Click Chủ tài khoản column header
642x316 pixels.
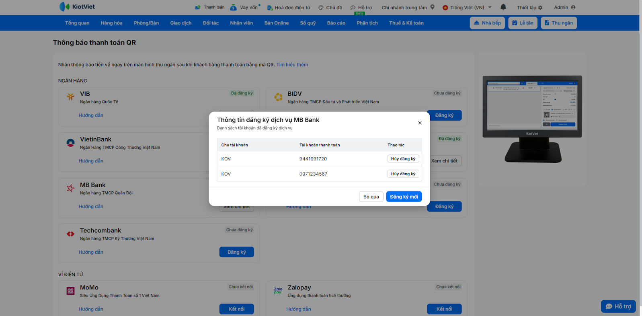[234, 145]
